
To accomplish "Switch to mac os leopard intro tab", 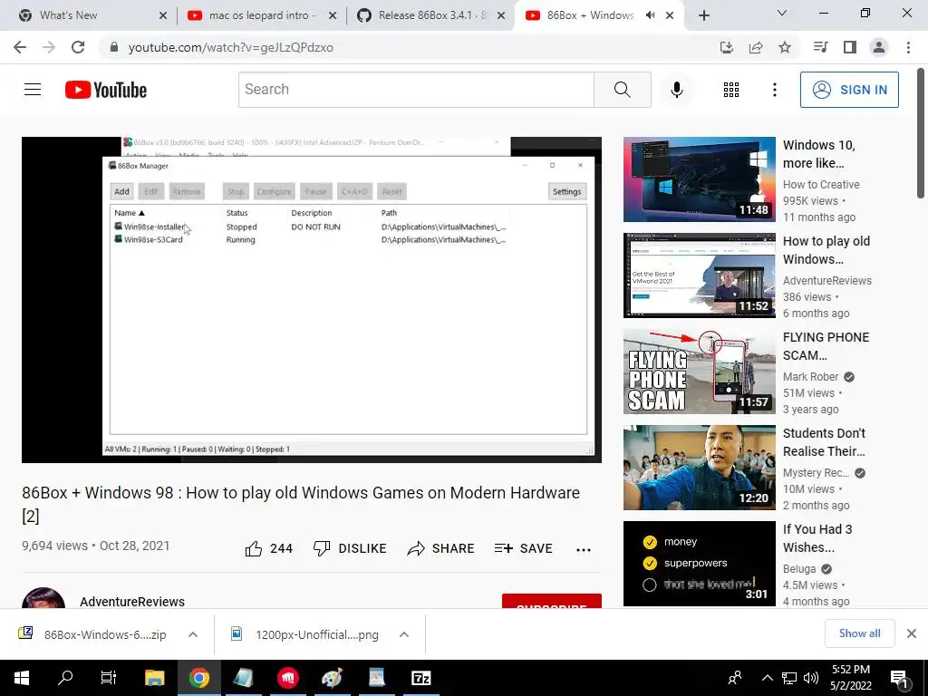I will pyautogui.click(x=262, y=15).
